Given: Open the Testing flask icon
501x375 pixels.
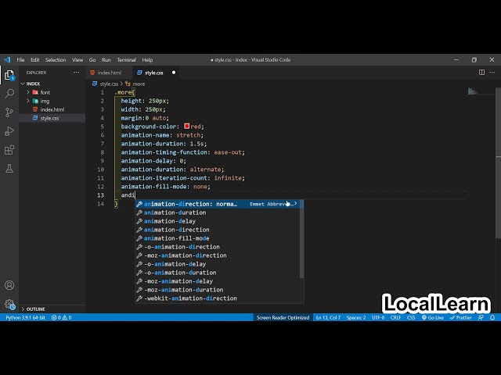Looking at the screenshot, I should tap(9, 169).
